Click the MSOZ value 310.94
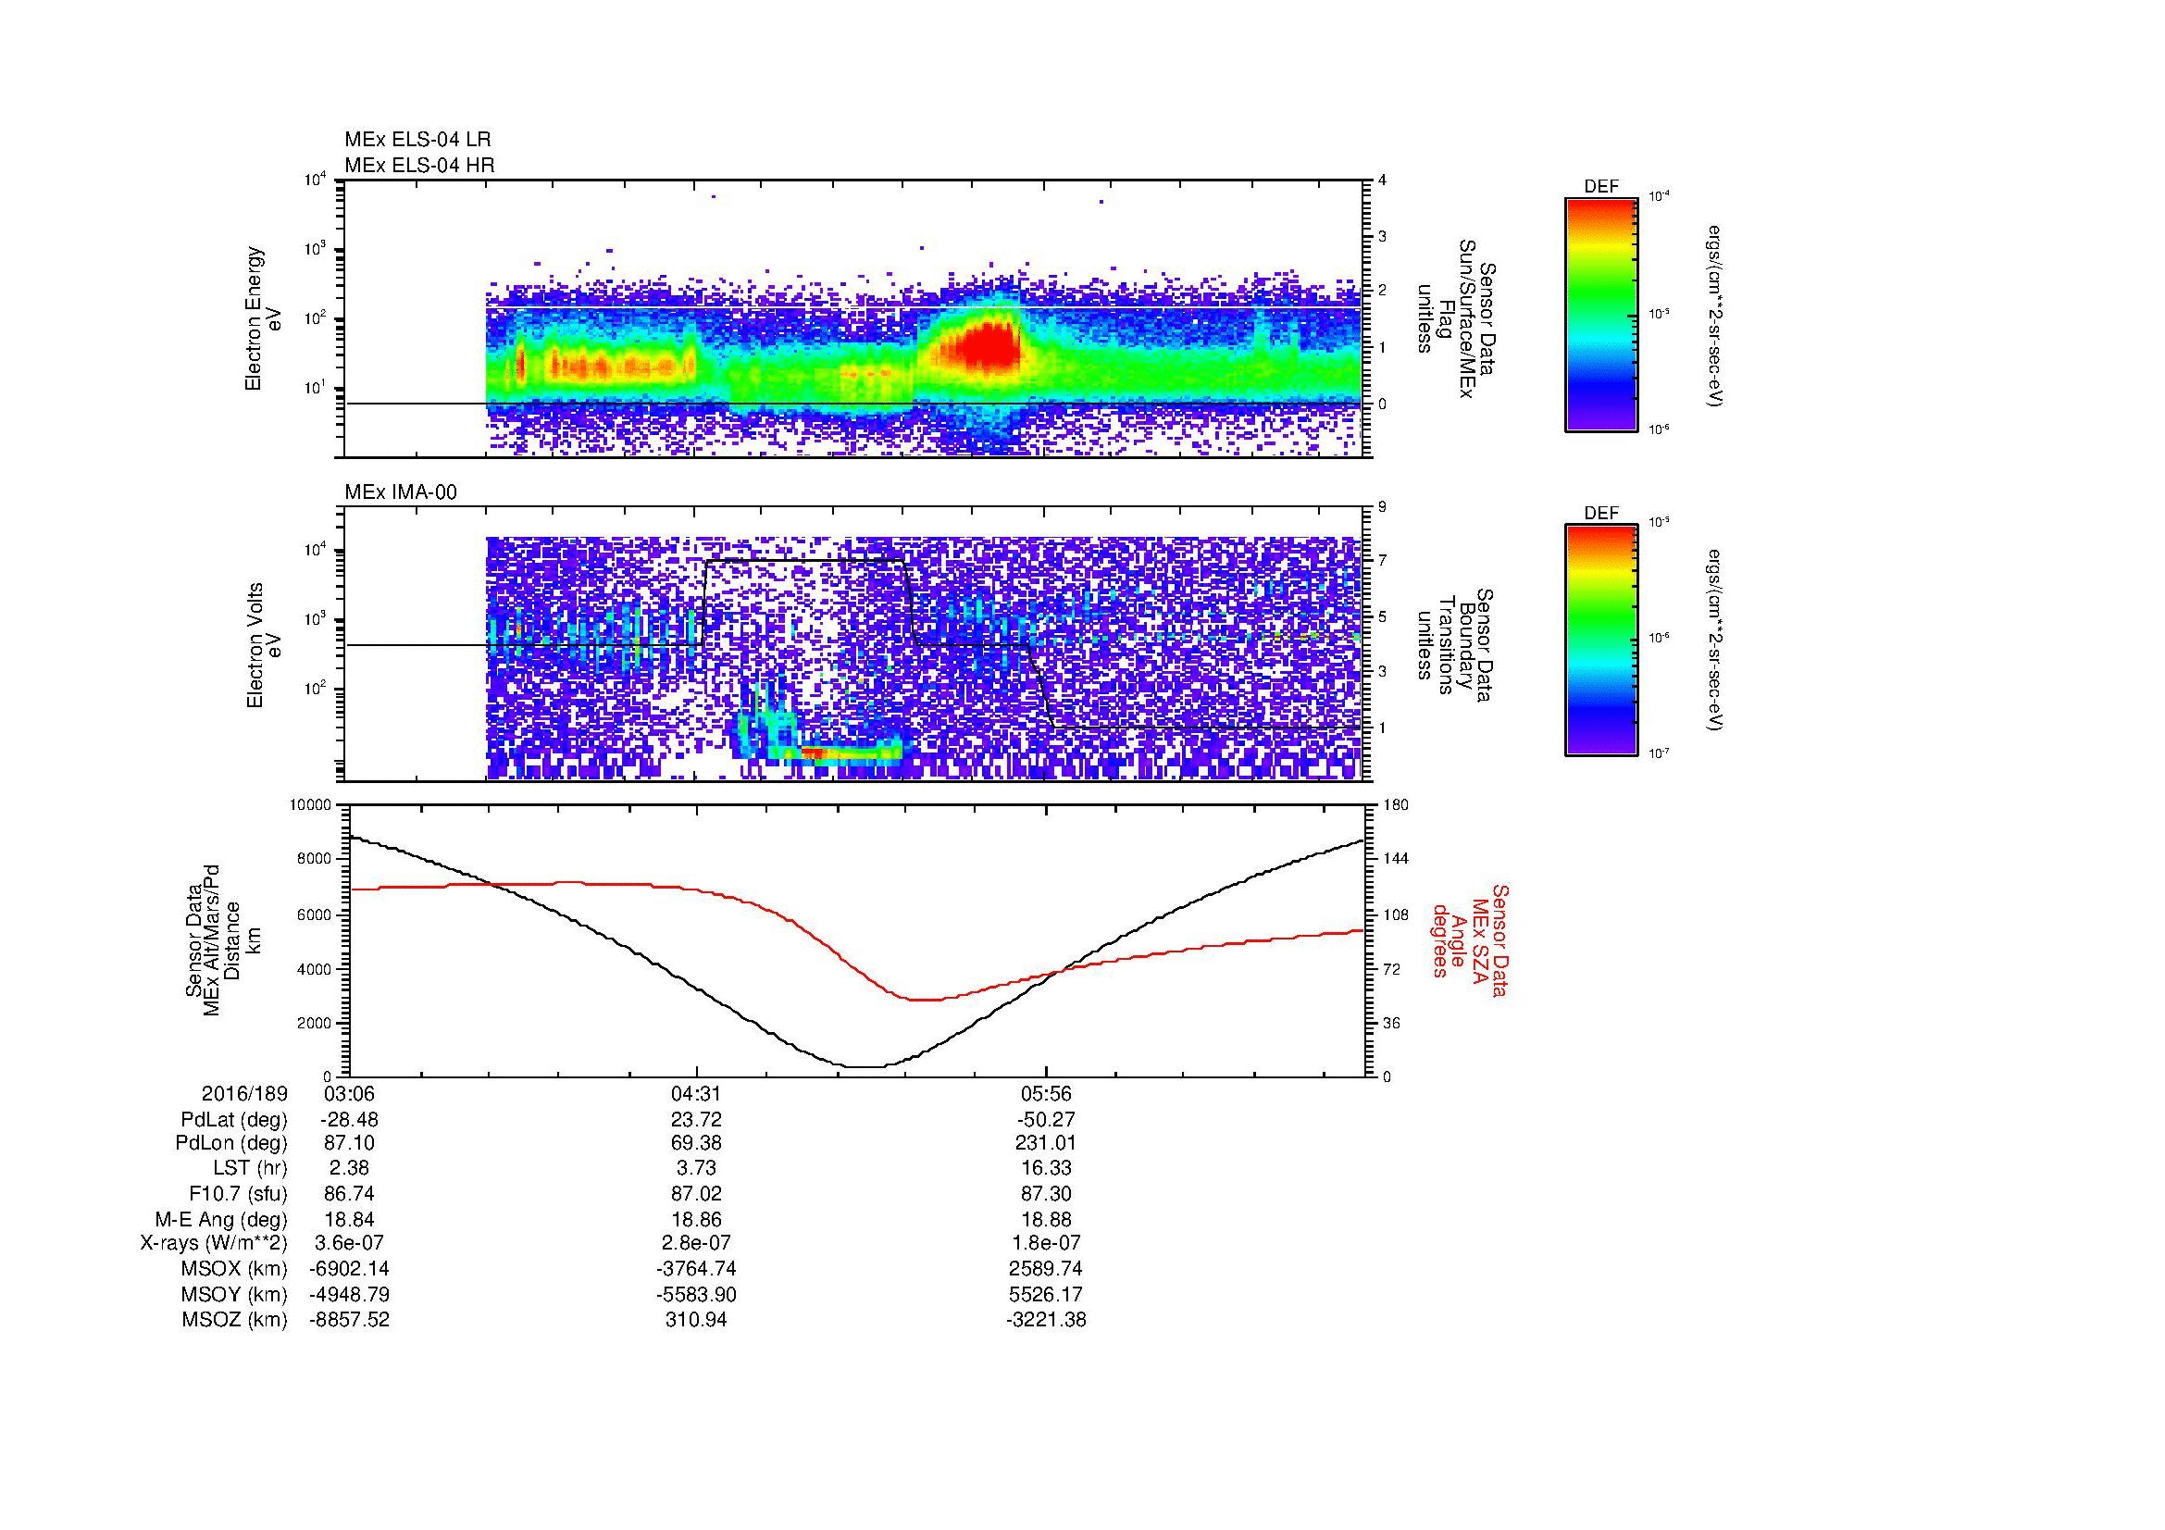2165x1530 pixels. pos(697,1320)
